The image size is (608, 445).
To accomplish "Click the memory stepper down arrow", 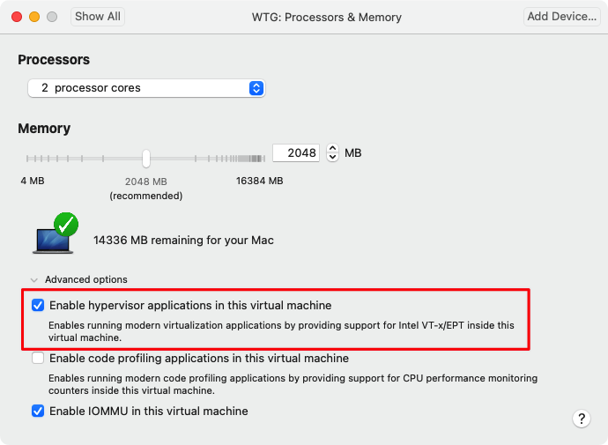I will 332,158.
